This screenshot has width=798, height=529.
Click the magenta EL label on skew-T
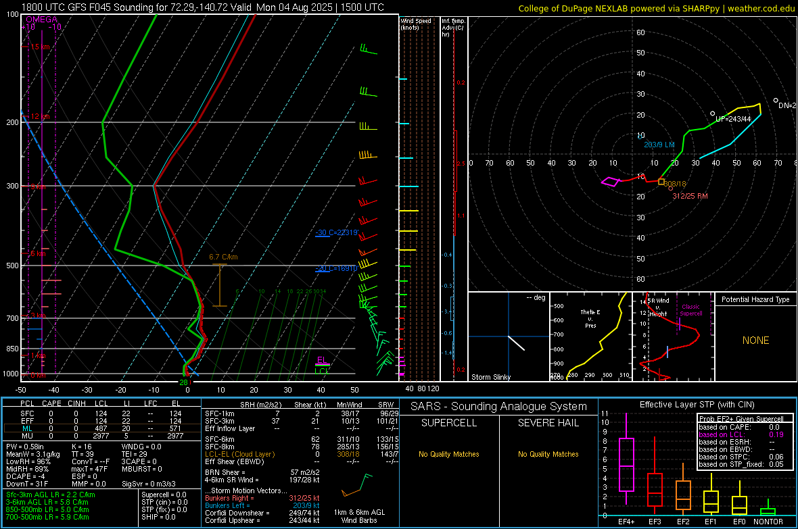click(x=322, y=360)
